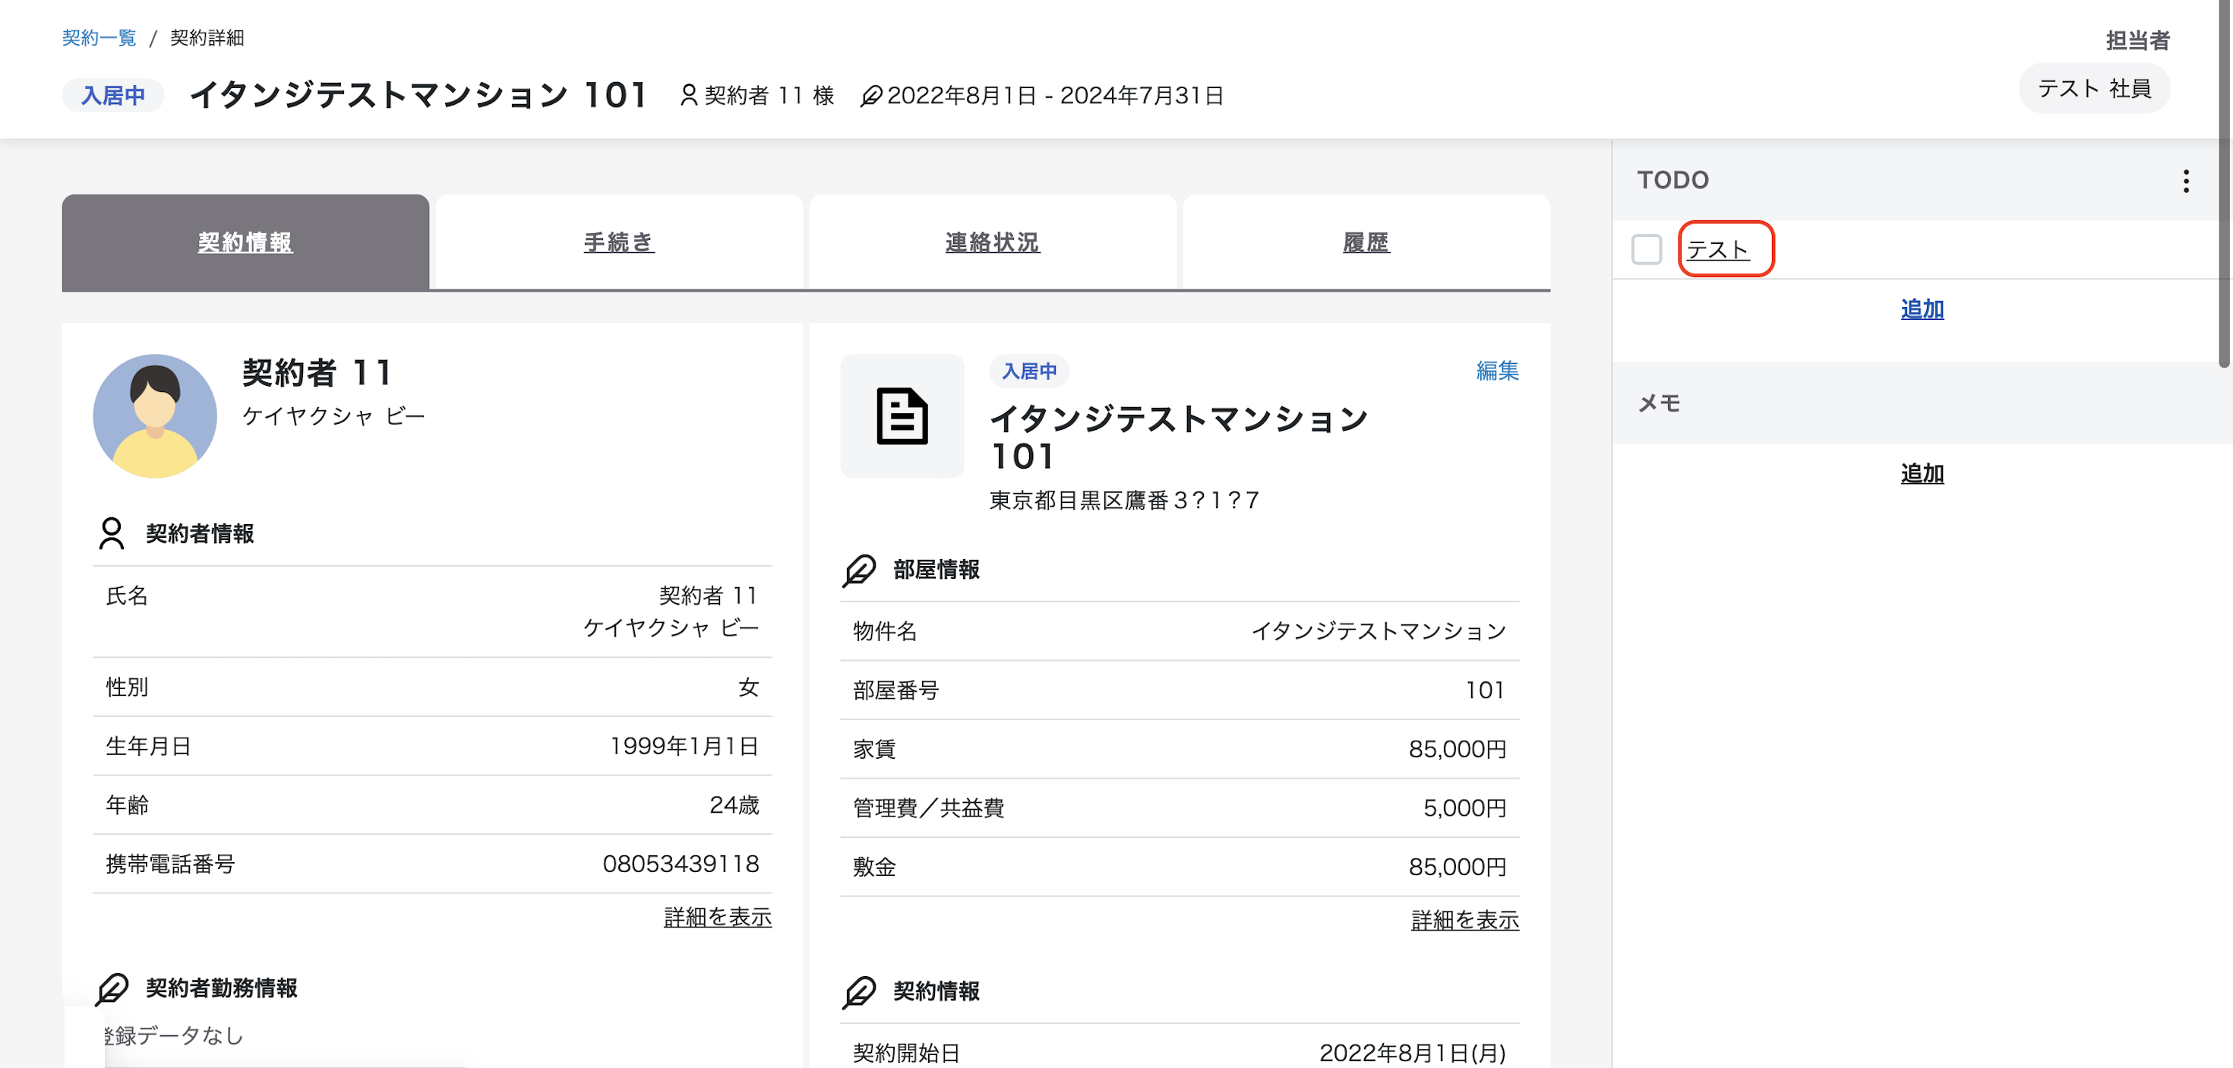The width and height of the screenshot is (2233, 1068).
Task: Open the テスト TODO item
Action: click(x=1717, y=250)
